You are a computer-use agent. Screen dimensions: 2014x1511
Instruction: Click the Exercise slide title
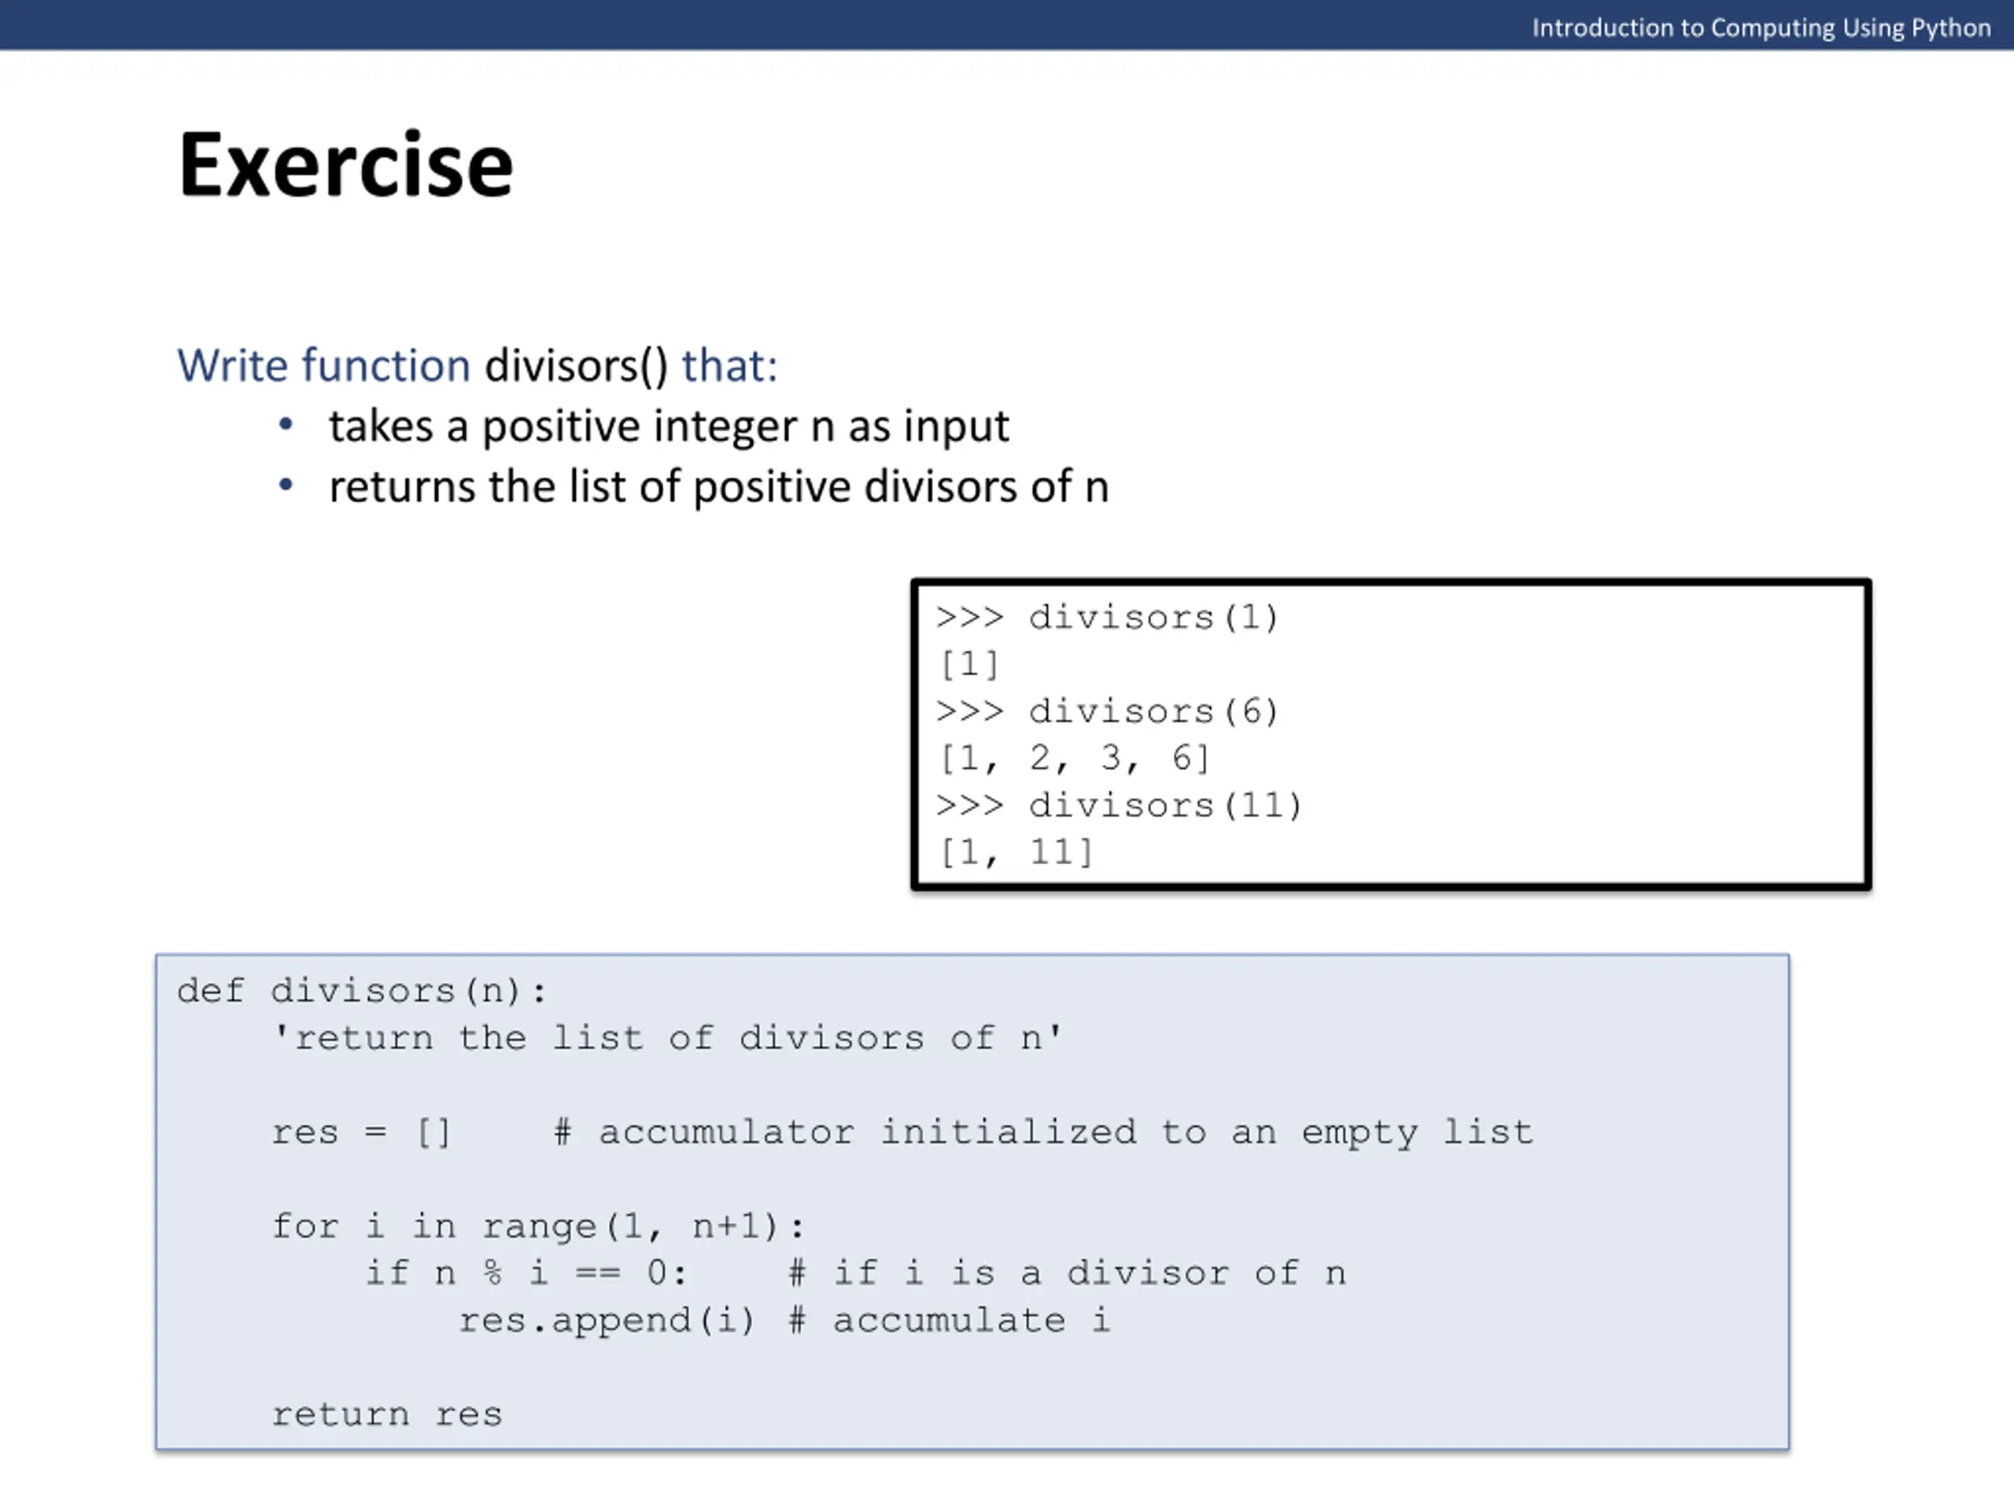coord(346,164)
